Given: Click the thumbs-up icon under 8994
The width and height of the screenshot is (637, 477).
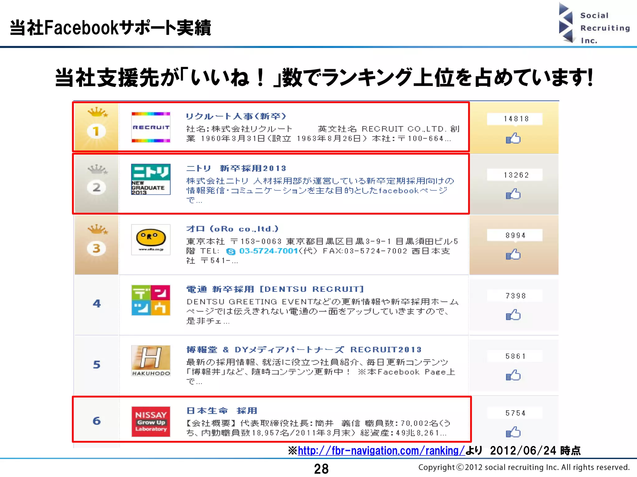Looking at the screenshot, I should click(513, 254).
